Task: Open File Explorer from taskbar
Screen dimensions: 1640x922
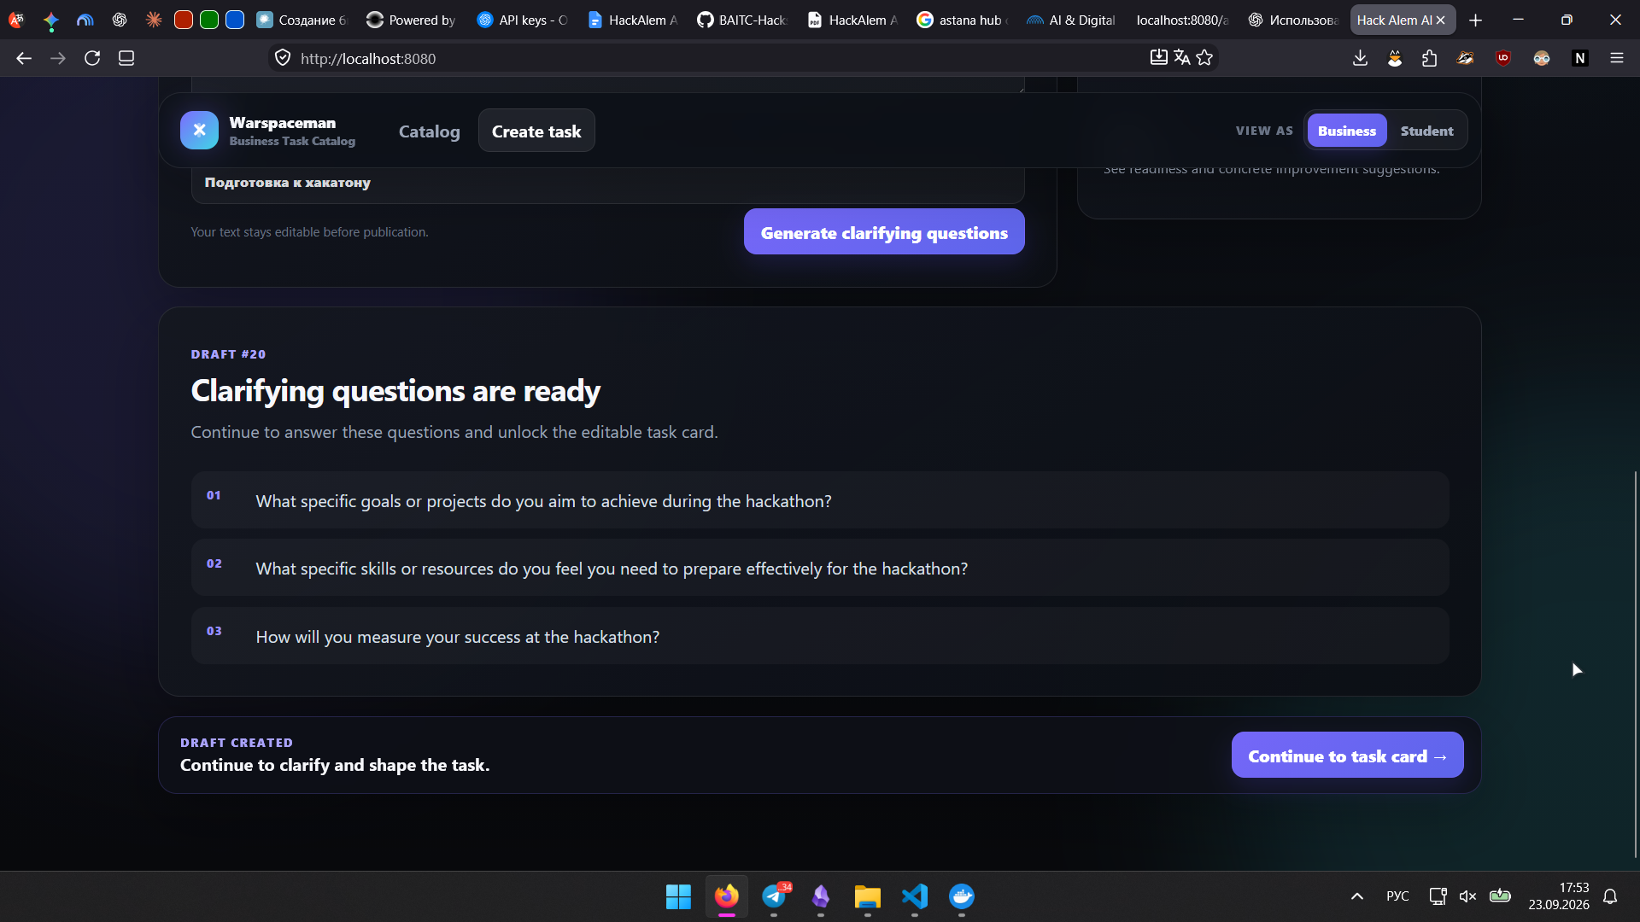Action: (867, 896)
